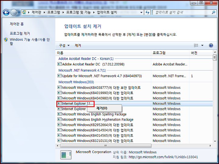The width and height of the screenshot is (219, 164).
Task: Click the horizontal scrollbar right arrow
Action: click(x=210, y=146)
